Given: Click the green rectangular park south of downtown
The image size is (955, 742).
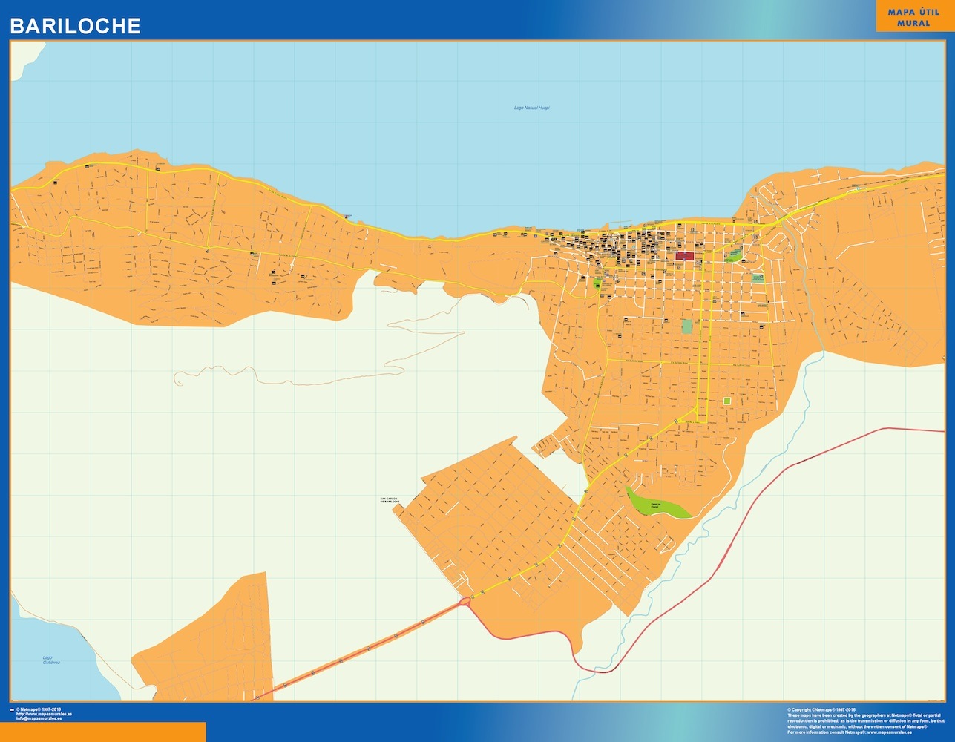Looking at the screenshot, I should pos(686,326).
